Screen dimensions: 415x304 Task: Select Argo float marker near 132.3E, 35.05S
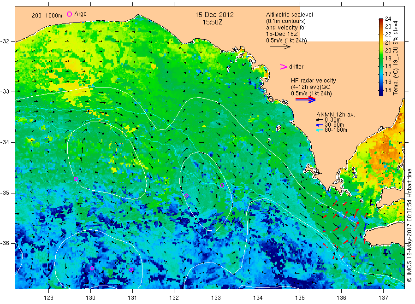click(x=187, y=196)
